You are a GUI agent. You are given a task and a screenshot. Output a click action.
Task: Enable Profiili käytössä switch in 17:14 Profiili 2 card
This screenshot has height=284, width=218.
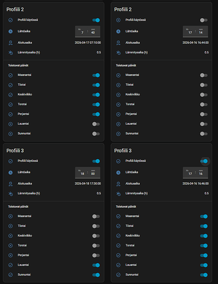204,20
